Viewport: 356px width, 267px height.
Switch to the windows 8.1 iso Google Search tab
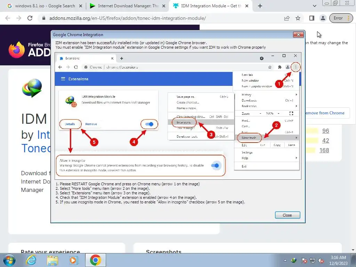point(45,6)
